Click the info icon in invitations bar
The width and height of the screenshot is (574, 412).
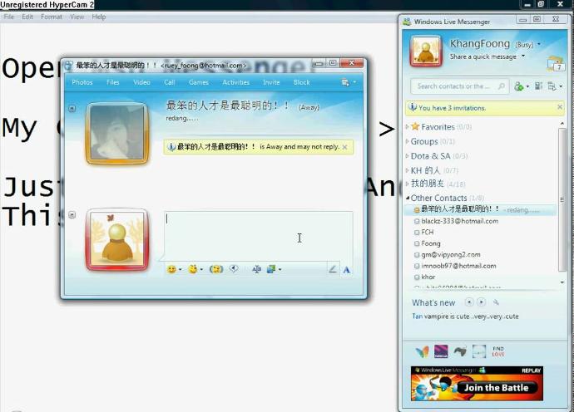[x=413, y=107]
